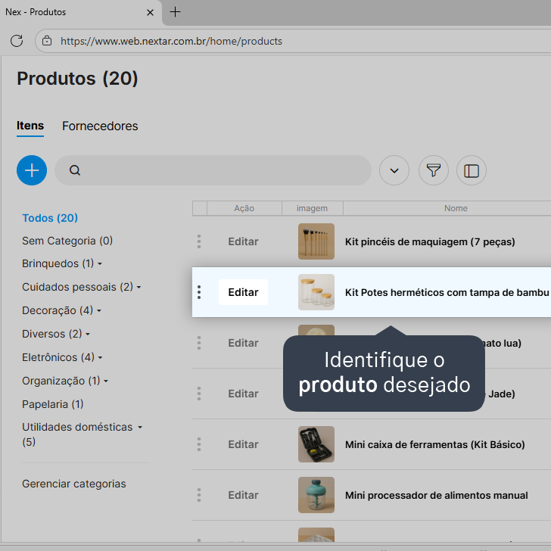Open the row menu for Kit pincéis de maquiagem

[199, 241]
